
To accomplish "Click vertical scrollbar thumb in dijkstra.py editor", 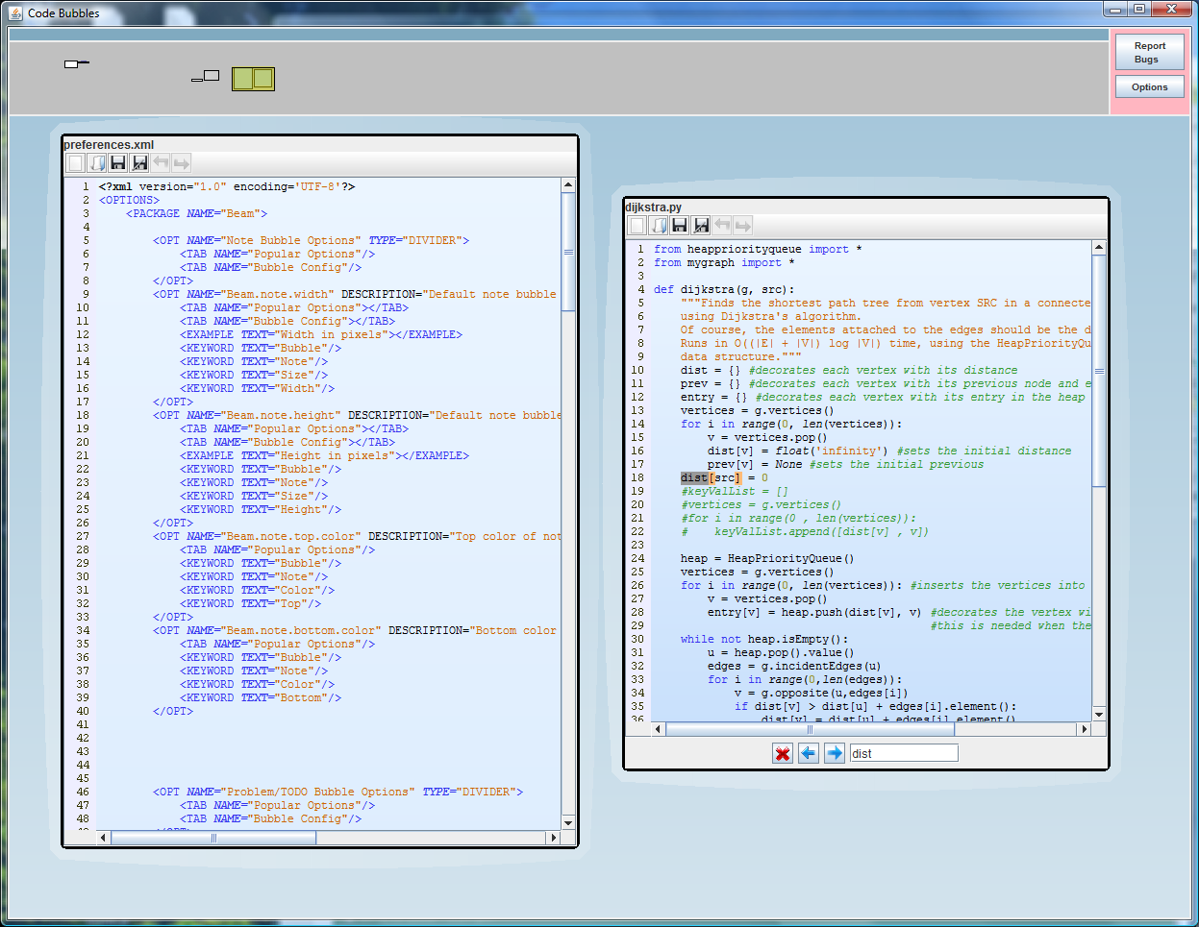I will click(x=1099, y=371).
